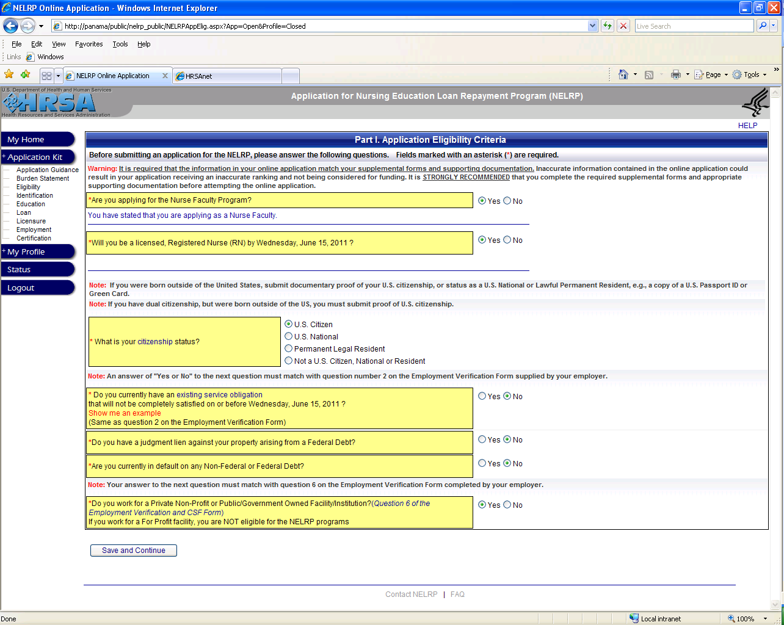Image resolution: width=784 pixels, height=625 pixels.
Task: Open Licensure page in sidebar
Action: coord(31,221)
